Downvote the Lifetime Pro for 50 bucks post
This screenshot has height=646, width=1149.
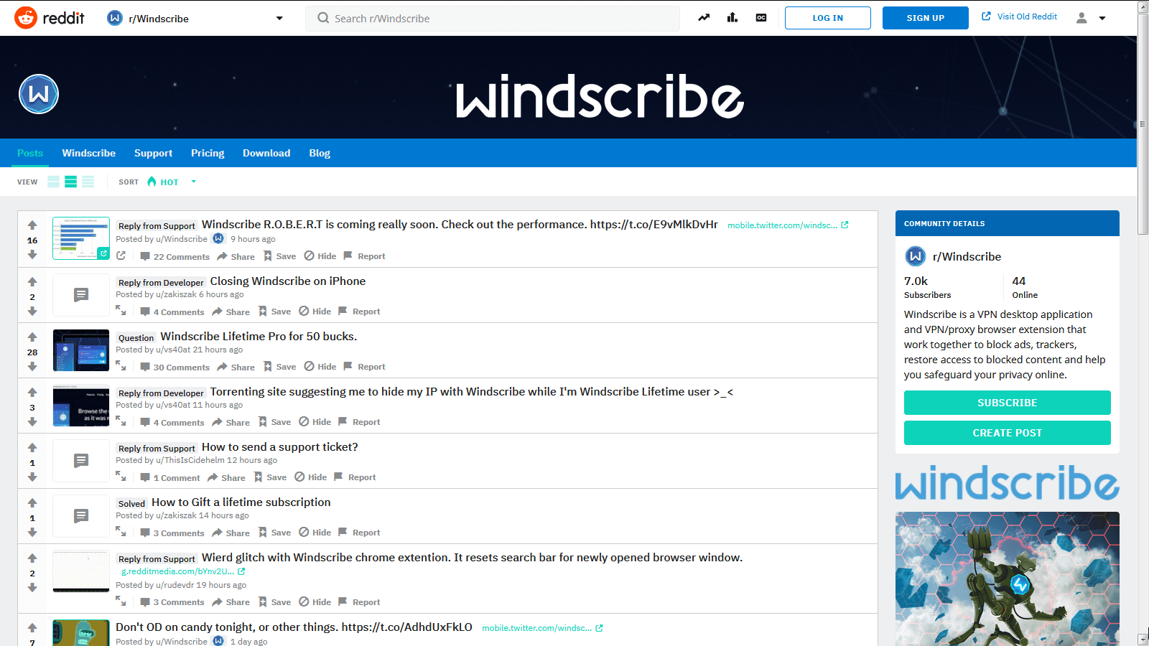pos(32,367)
